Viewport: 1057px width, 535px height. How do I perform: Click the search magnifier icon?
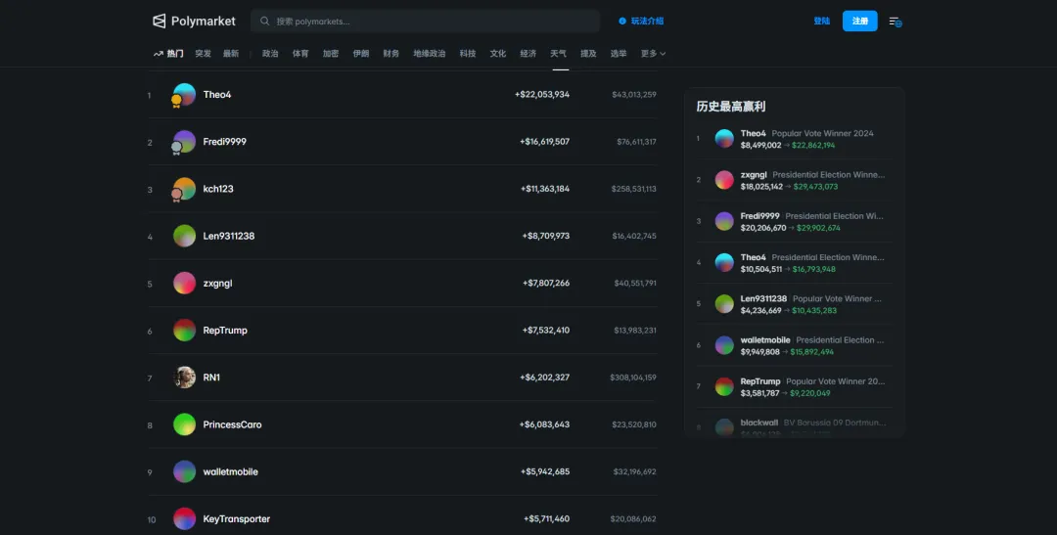pos(265,21)
